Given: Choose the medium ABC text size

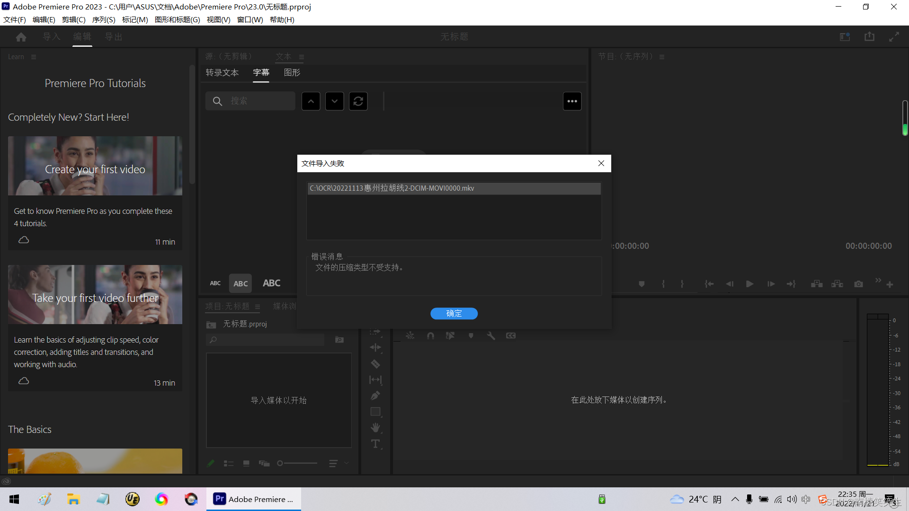Looking at the screenshot, I should [x=241, y=283].
